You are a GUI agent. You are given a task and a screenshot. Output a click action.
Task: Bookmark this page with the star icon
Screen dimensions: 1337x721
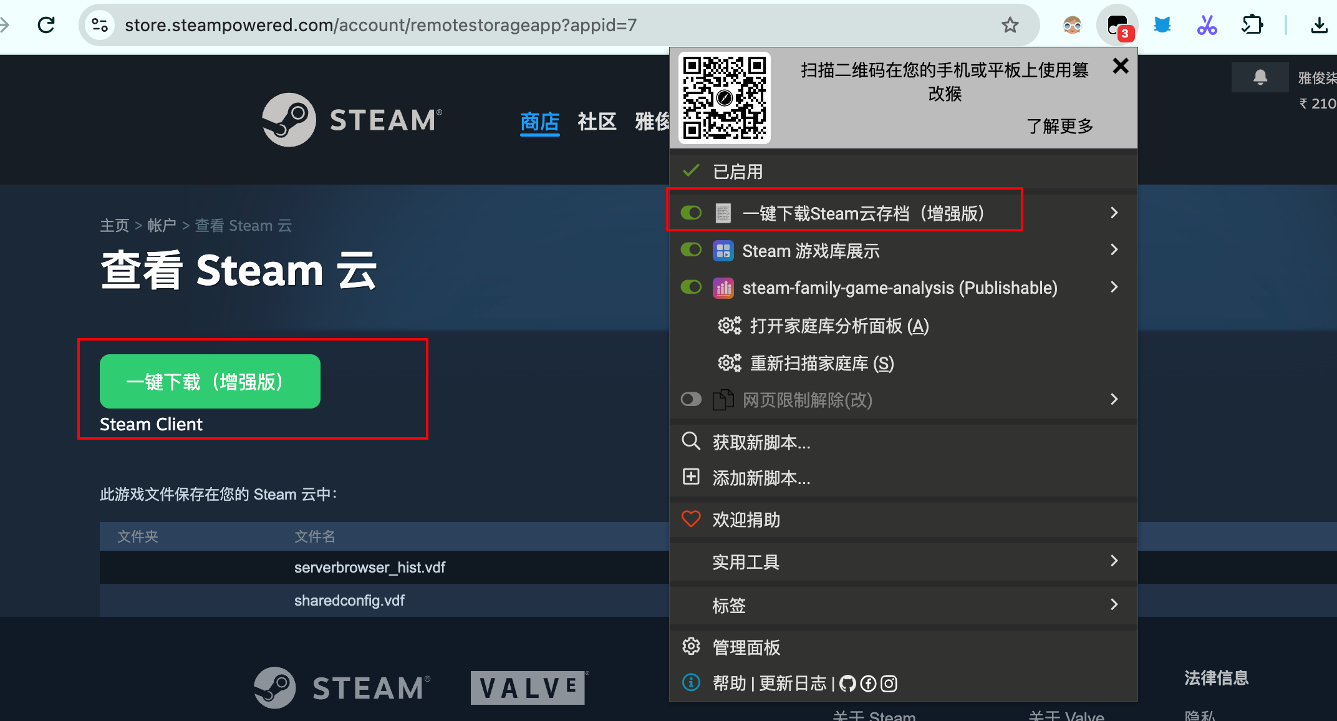[1010, 25]
